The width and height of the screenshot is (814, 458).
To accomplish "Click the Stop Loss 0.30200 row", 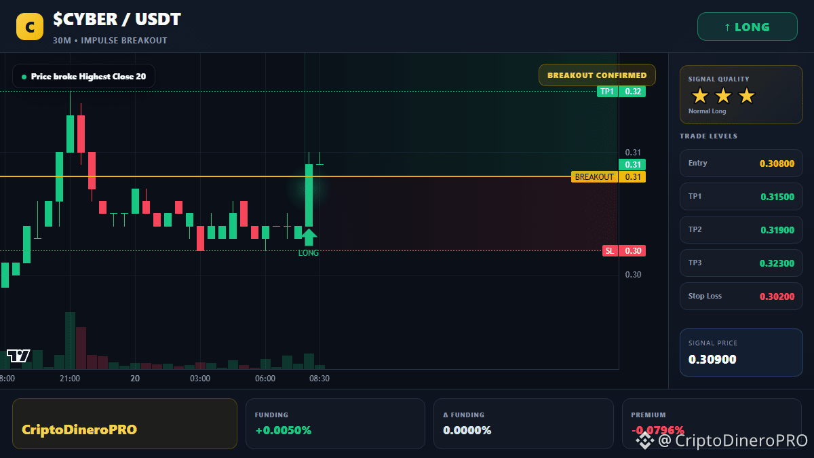I will point(741,297).
